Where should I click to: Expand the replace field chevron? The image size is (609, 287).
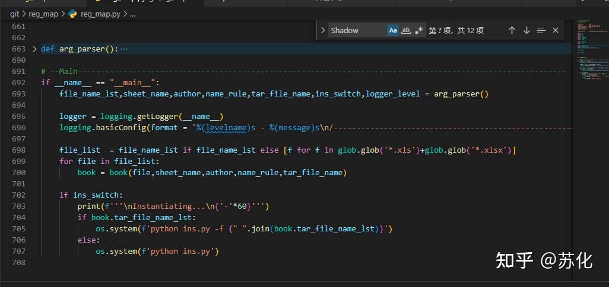(x=322, y=30)
